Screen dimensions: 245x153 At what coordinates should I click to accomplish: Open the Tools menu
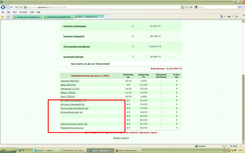coord(32,12)
